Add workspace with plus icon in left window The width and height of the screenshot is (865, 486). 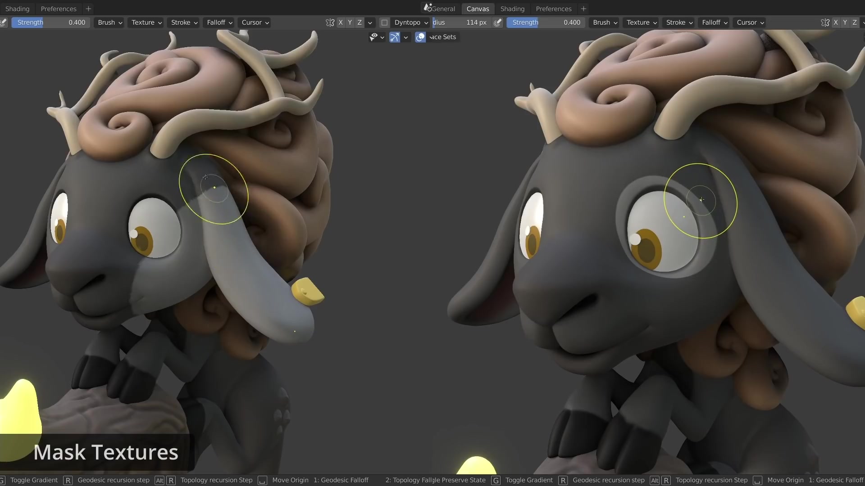click(88, 9)
